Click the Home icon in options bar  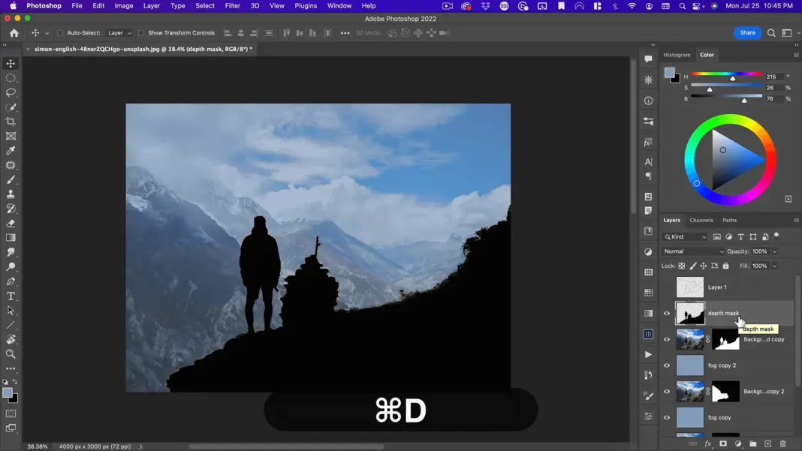point(14,33)
